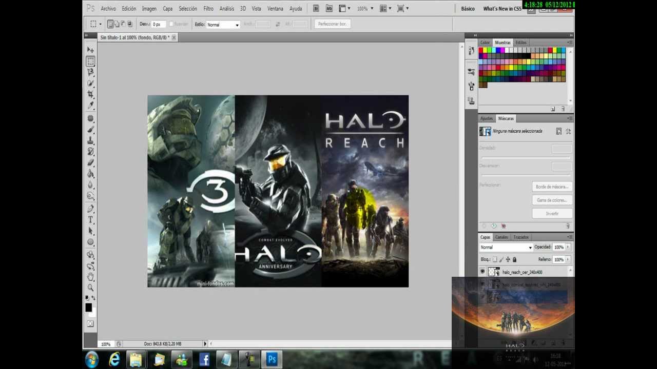Viewport: 657px width, 369px height.
Task: Choose the Zoom magnifier tool
Action: [90, 288]
